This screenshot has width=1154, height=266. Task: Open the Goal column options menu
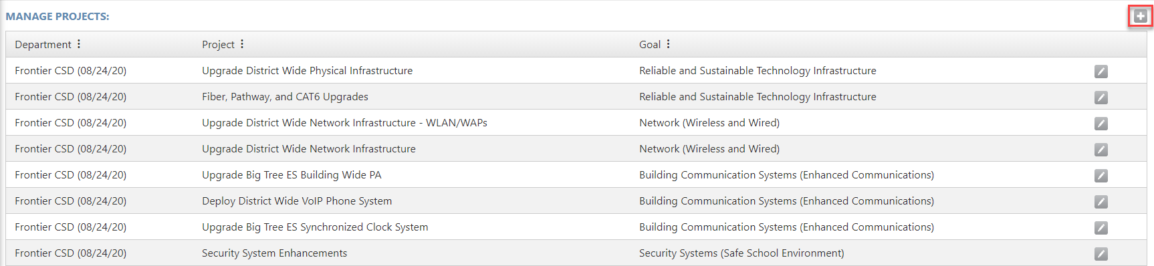point(668,44)
